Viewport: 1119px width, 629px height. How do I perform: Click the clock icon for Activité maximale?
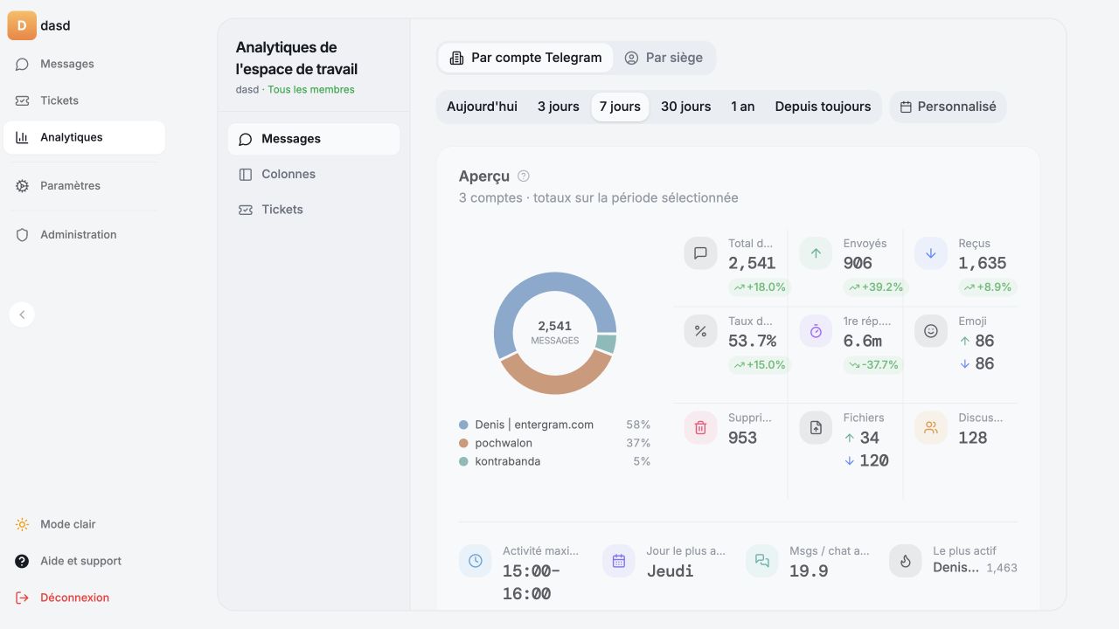click(x=476, y=561)
